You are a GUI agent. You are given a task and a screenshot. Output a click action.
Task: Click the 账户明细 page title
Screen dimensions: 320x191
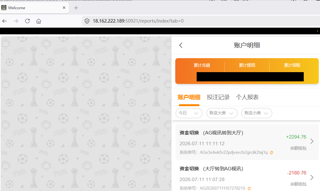(247, 45)
